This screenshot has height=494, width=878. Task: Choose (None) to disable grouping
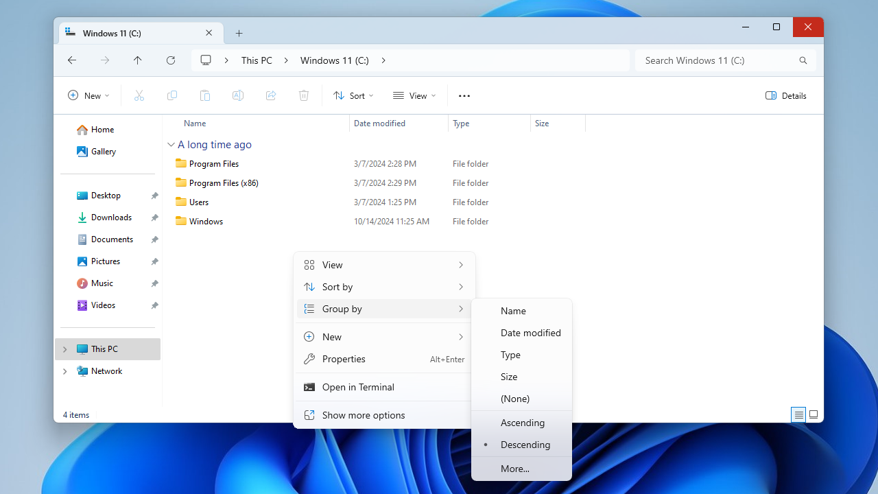[514, 399]
